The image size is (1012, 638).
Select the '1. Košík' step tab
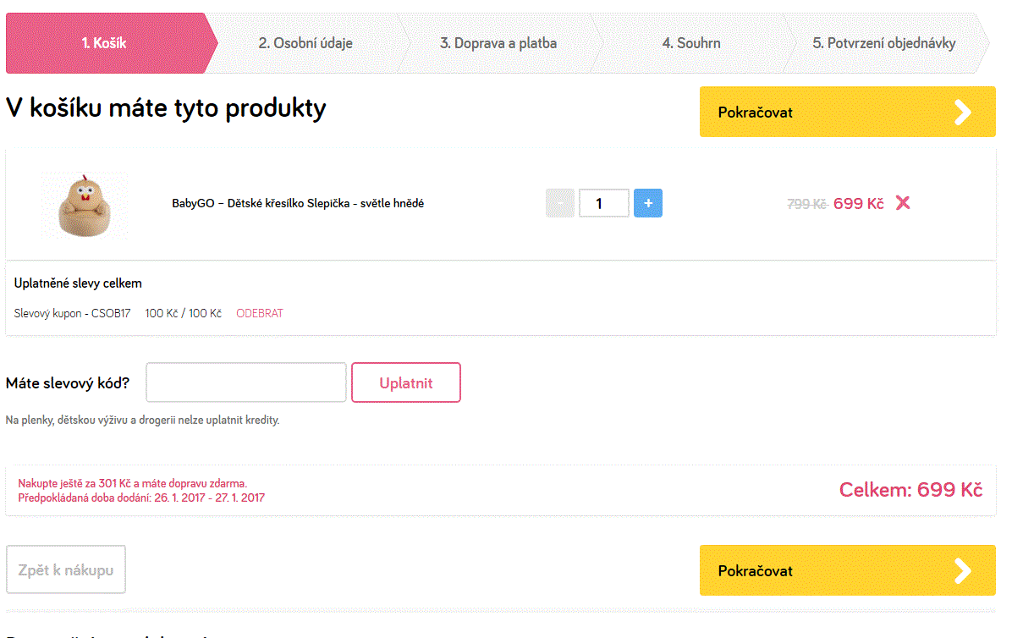click(105, 43)
